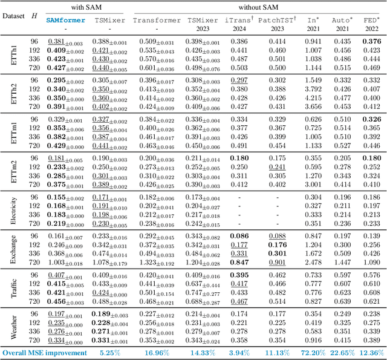Screen dimensions: 387x360
Task: Select the ETTh2 dataset row label
Action: [14, 94]
